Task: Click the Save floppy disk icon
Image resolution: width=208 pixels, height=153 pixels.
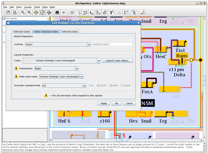Action: pos(8,12)
